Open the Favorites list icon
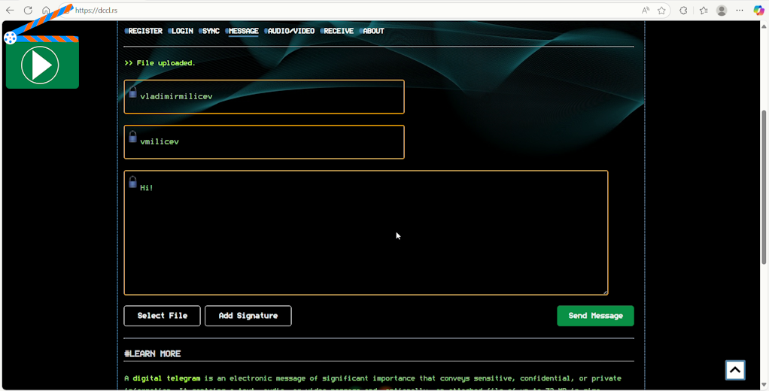Screen dimensions: 769x391 [703, 11]
